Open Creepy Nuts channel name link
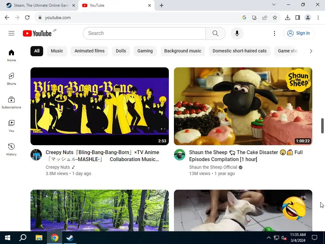 58,167
